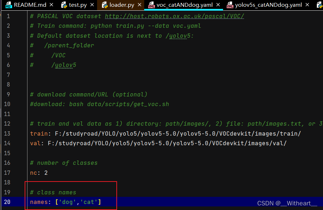
Task: Close the yolov5s_catANDdog.yaml tab
Action: point(307,5)
